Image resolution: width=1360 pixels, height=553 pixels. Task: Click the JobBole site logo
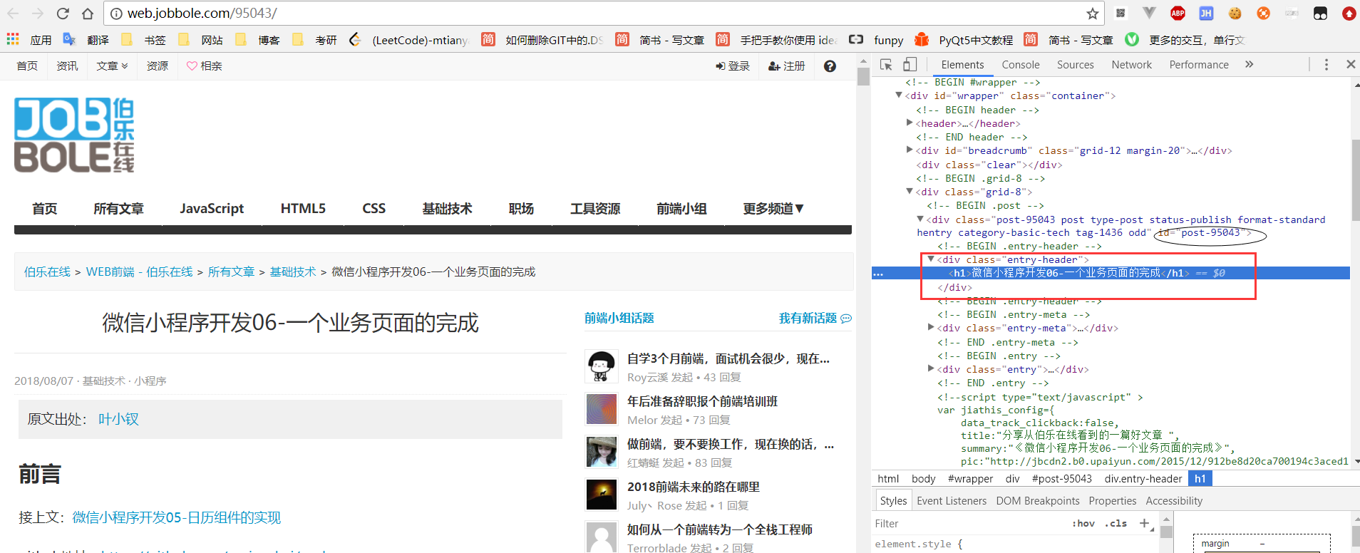coord(74,135)
